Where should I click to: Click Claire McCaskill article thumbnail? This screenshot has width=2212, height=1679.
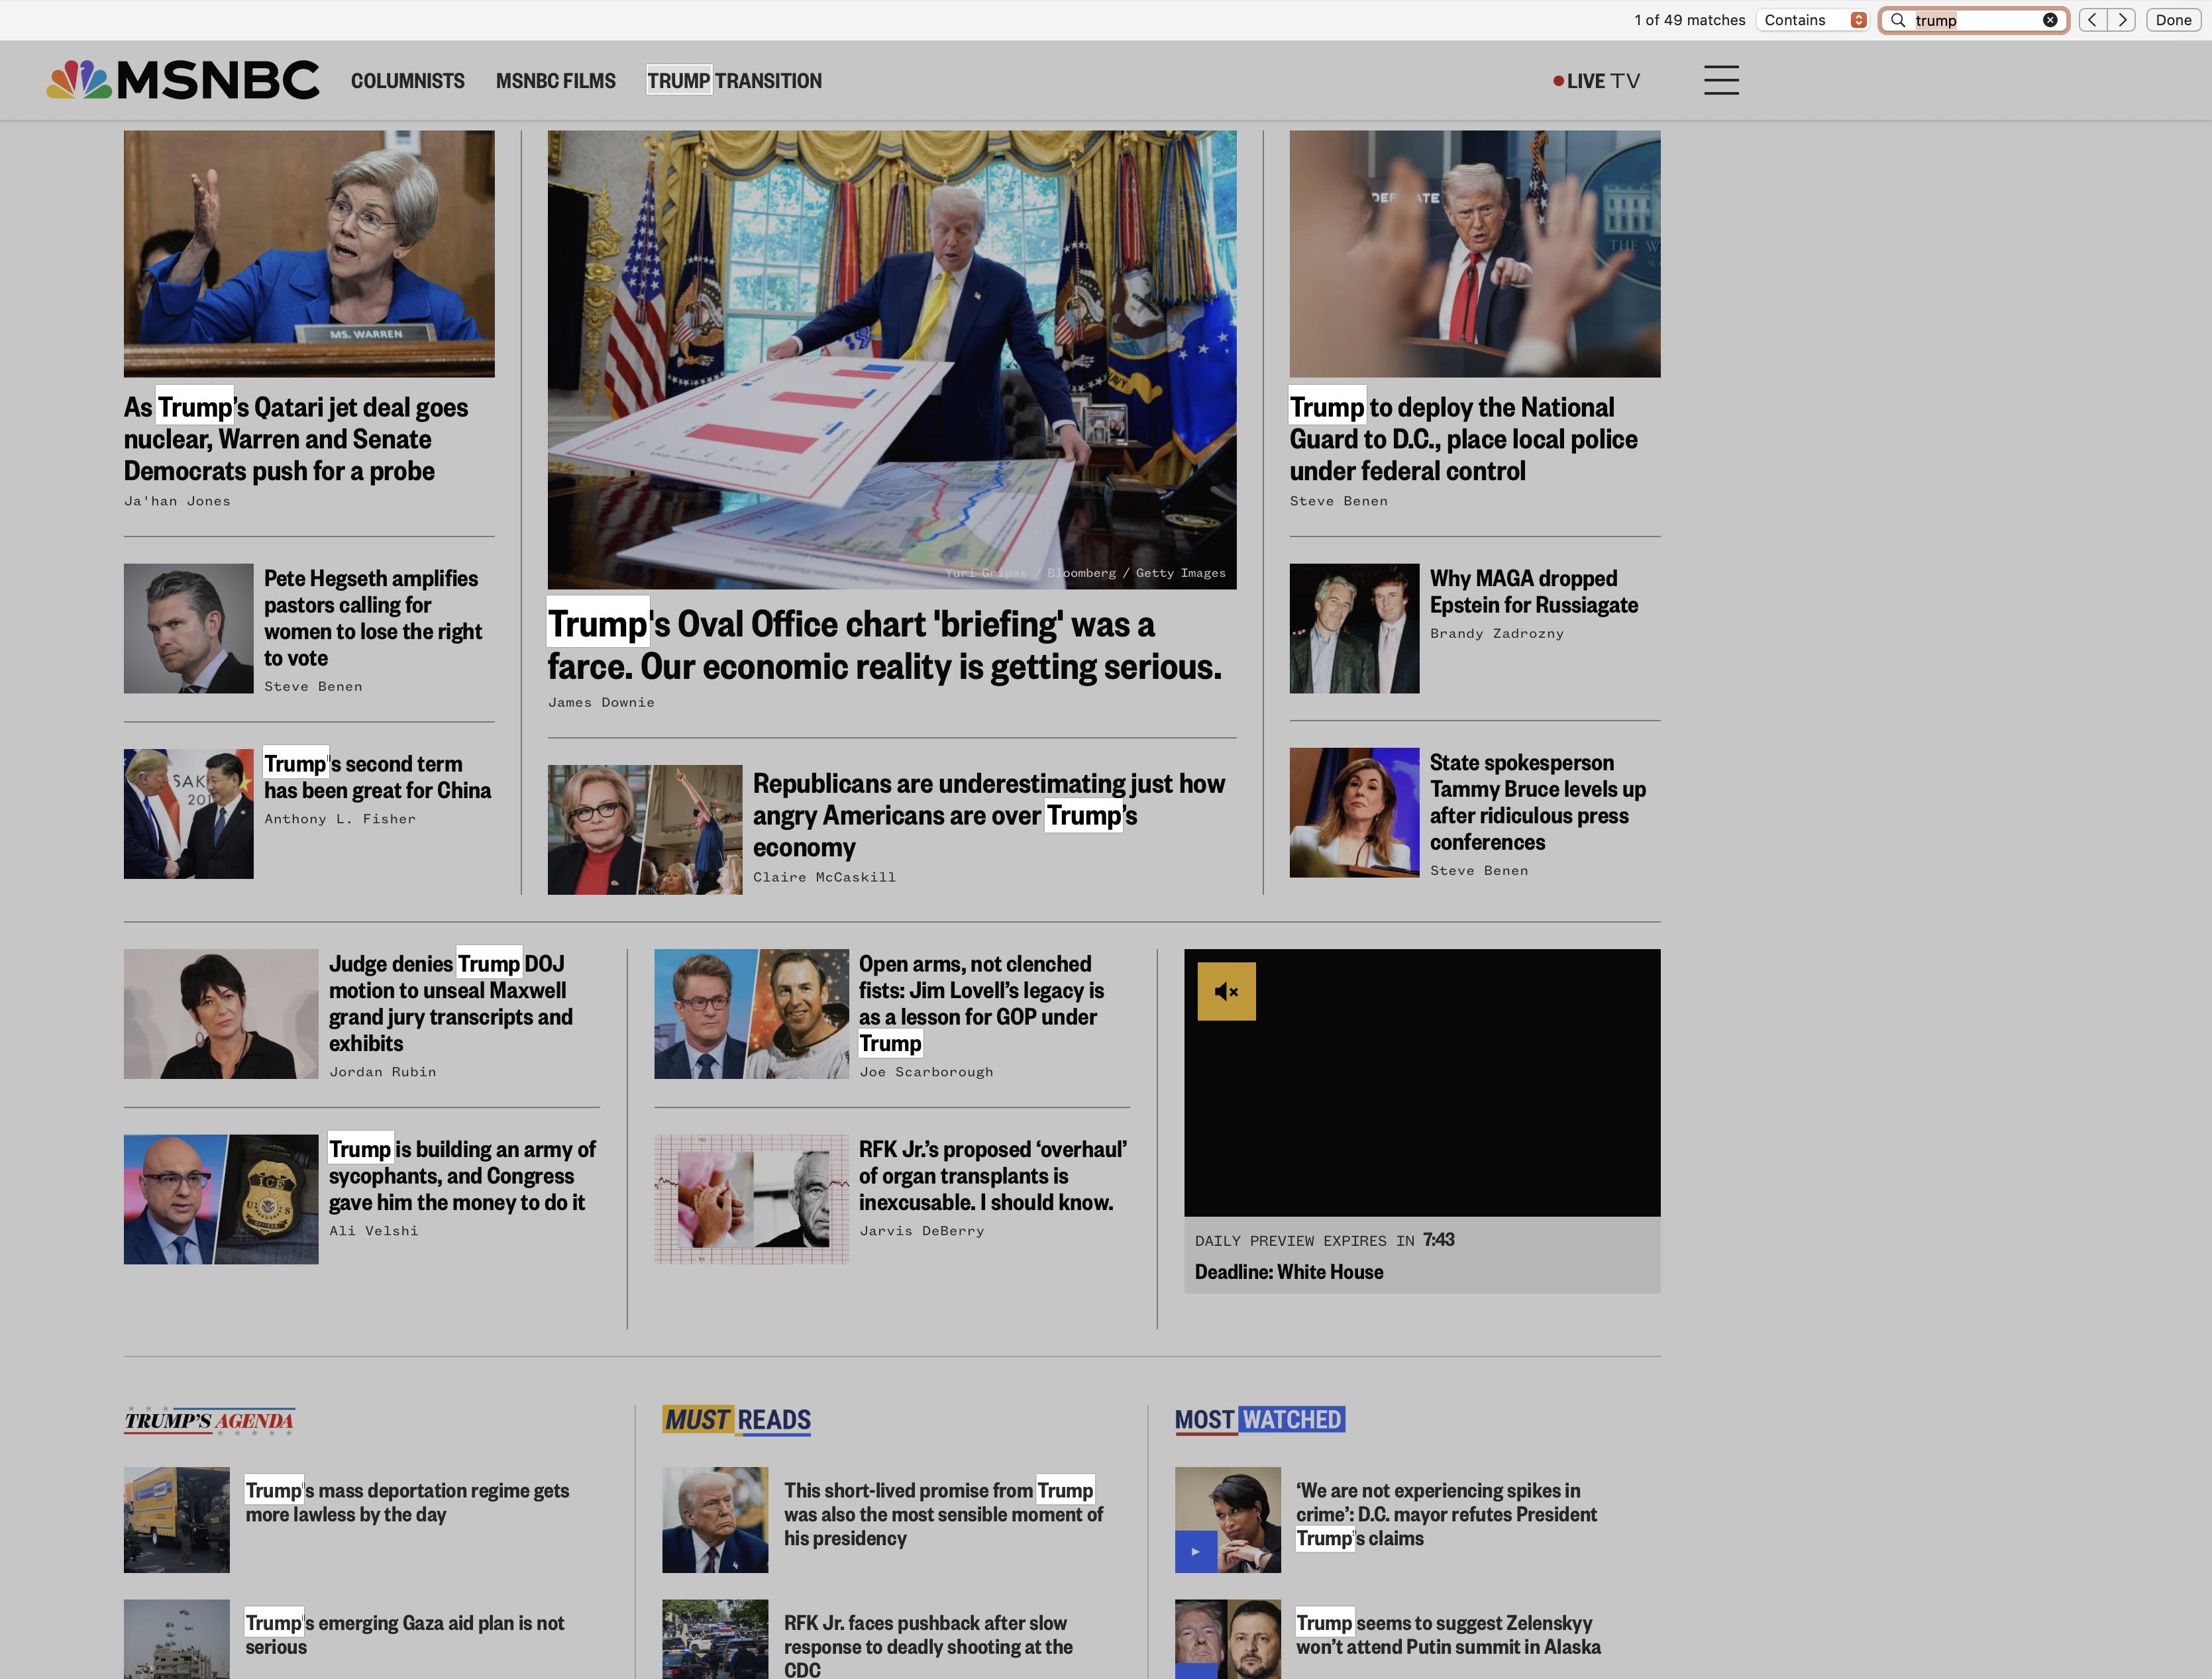pos(645,830)
